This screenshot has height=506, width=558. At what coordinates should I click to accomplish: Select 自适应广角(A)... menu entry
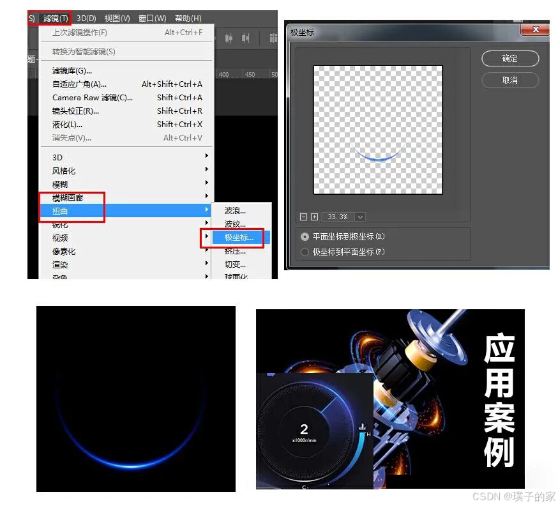(x=126, y=84)
